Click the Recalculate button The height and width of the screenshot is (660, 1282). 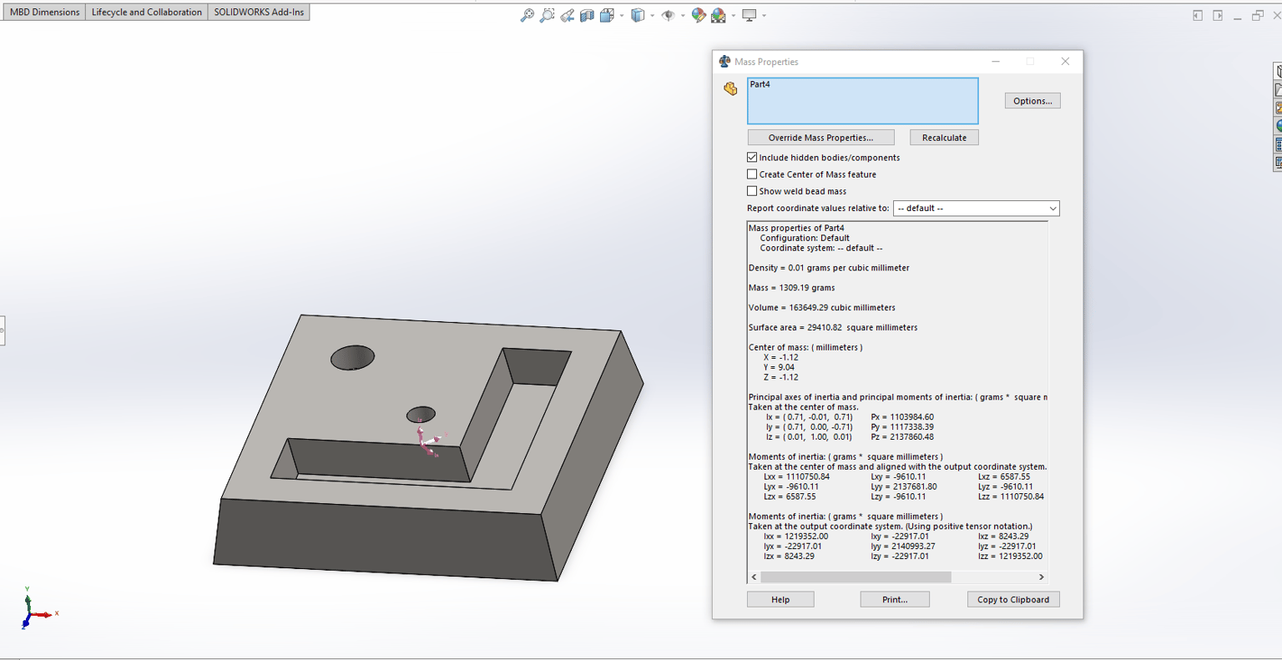[944, 138]
